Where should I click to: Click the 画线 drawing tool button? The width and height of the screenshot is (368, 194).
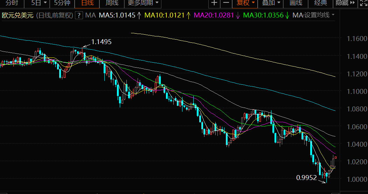[296, 3]
